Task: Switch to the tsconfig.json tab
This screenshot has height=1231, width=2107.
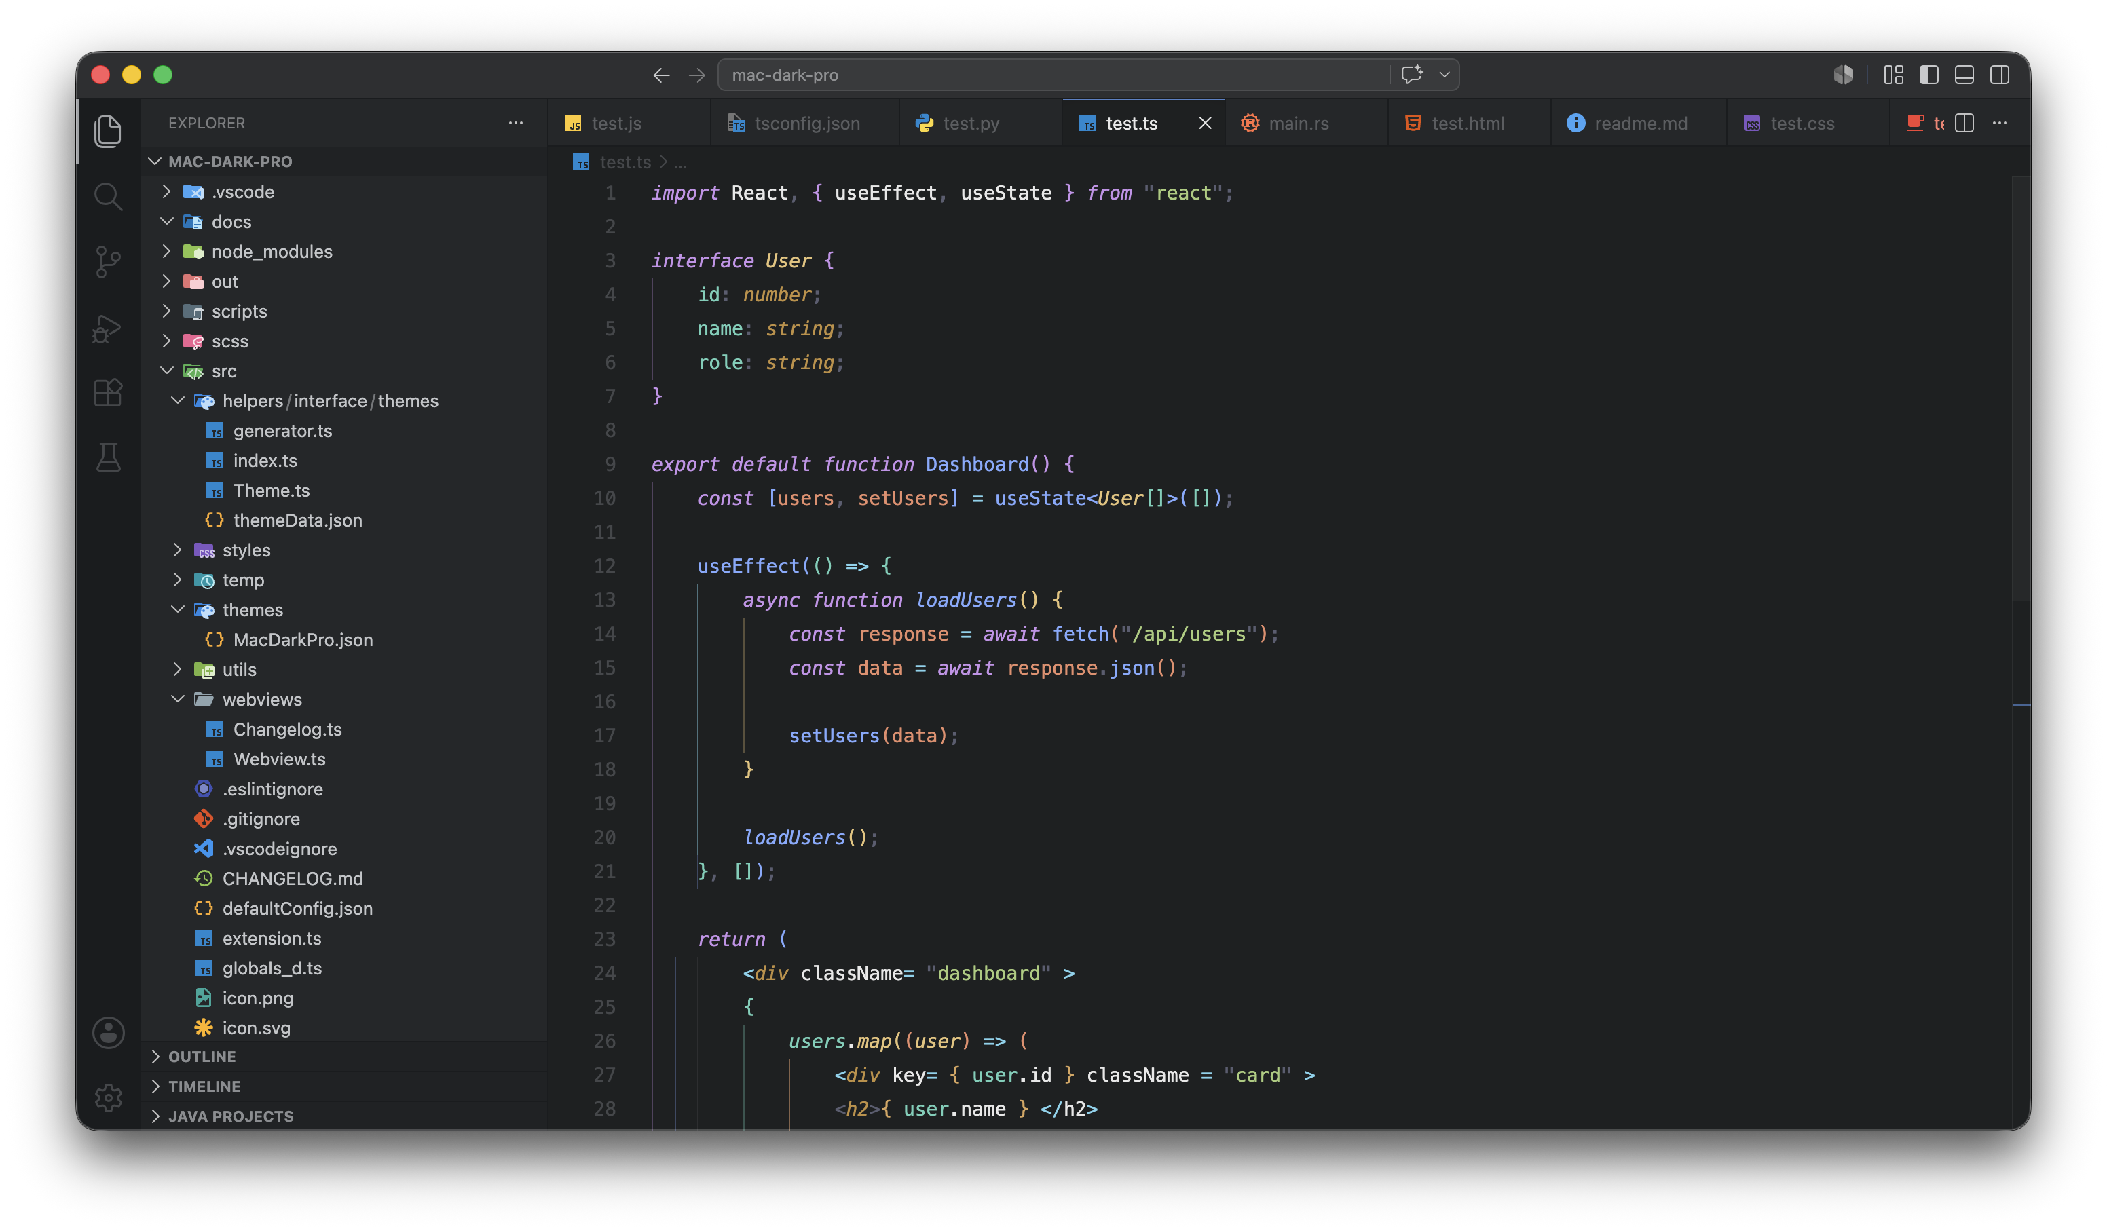Action: coord(804,123)
